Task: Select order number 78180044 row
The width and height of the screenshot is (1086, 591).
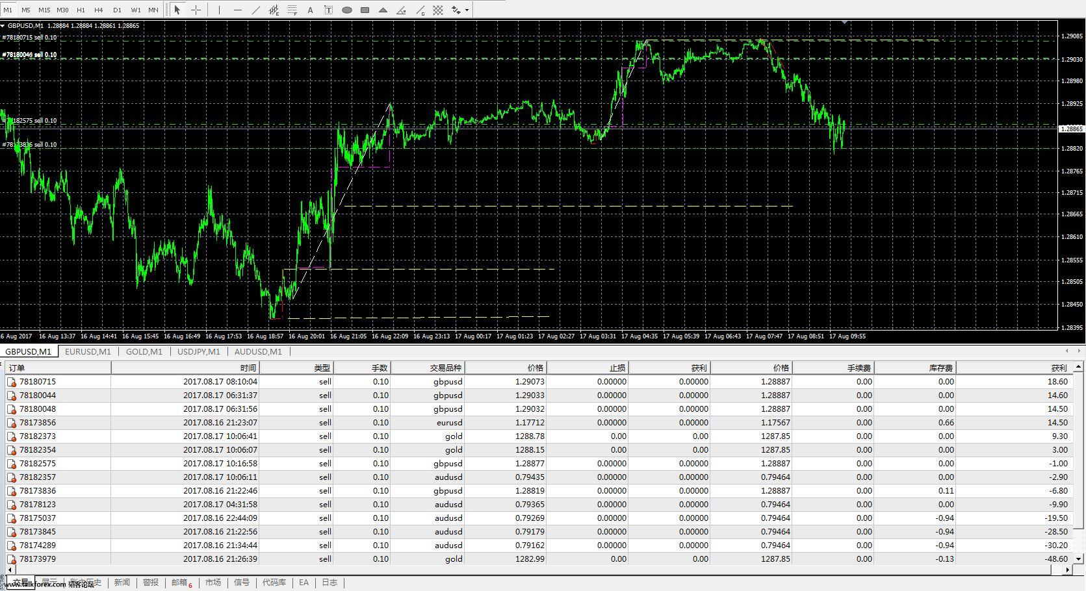Action: (539, 396)
